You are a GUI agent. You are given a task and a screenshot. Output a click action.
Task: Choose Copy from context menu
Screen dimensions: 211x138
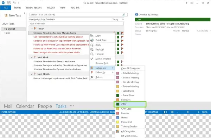102,36
